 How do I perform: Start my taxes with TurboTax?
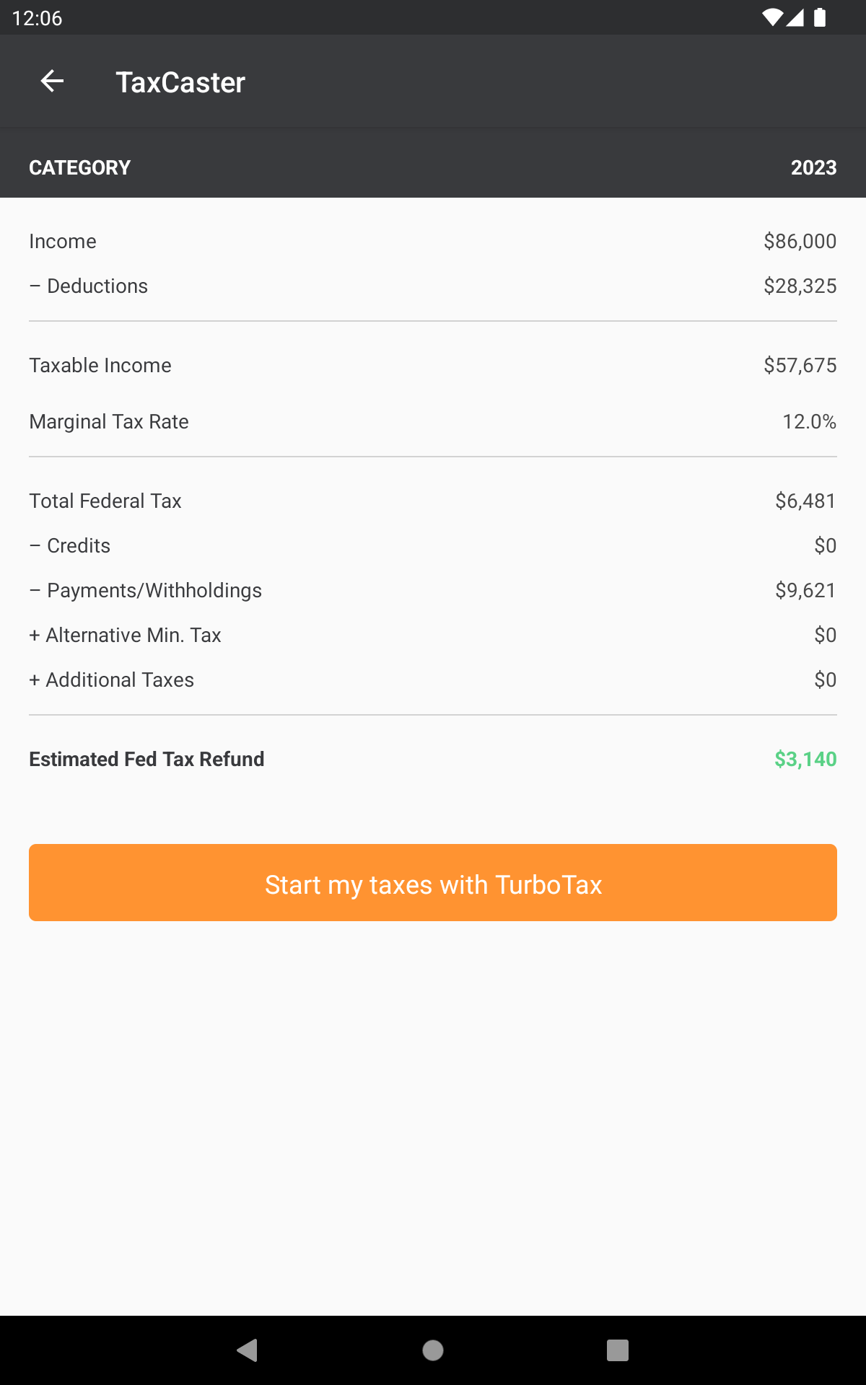pyautogui.click(x=433, y=882)
